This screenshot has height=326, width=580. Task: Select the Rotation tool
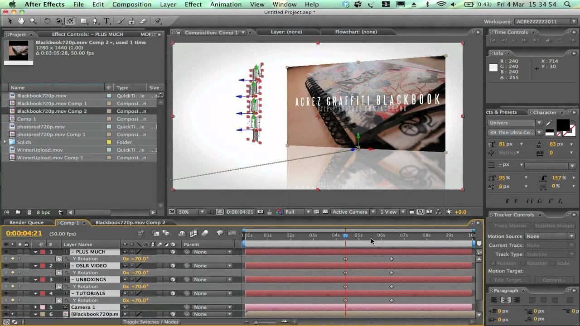[x=47, y=21]
